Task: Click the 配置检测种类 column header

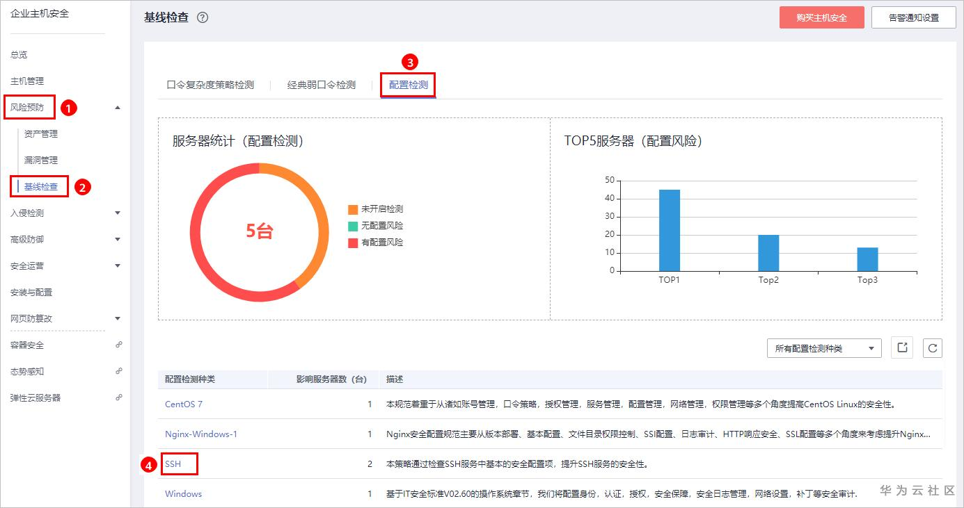Action: pyautogui.click(x=190, y=379)
